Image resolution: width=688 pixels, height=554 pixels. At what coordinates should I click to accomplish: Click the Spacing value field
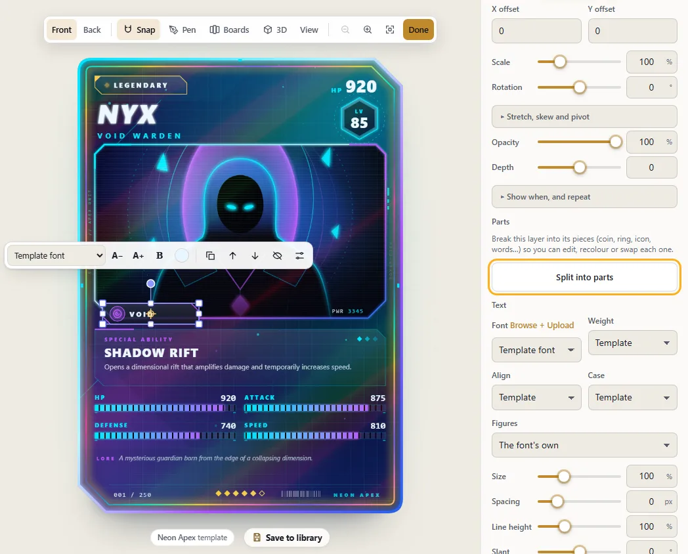tap(652, 501)
